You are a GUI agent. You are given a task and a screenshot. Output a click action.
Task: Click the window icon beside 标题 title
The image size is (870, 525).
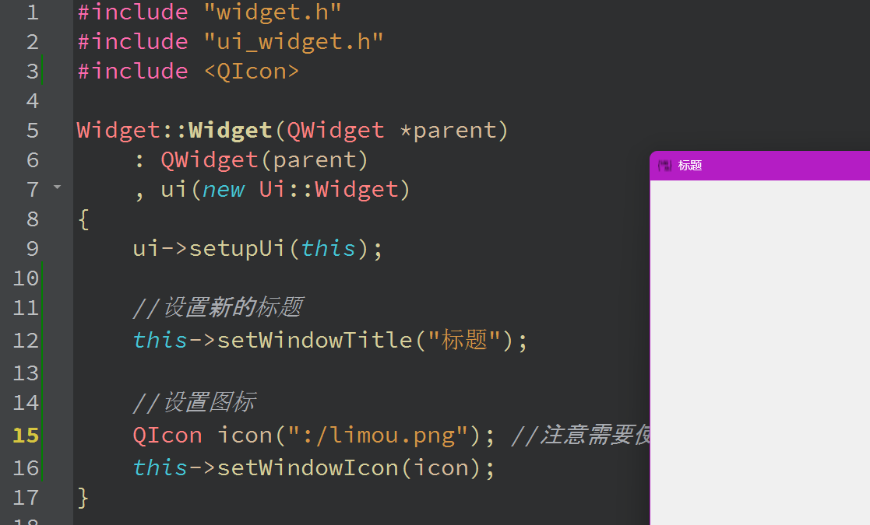click(664, 166)
